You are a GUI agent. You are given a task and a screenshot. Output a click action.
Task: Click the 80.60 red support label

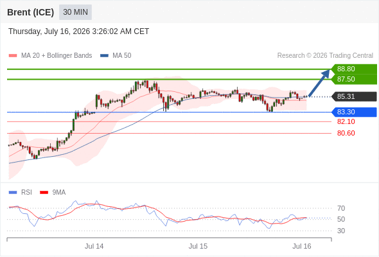346,133
